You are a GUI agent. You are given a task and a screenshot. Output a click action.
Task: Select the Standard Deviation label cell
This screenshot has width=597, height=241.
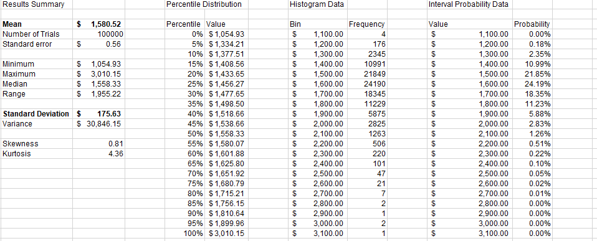(x=37, y=114)
